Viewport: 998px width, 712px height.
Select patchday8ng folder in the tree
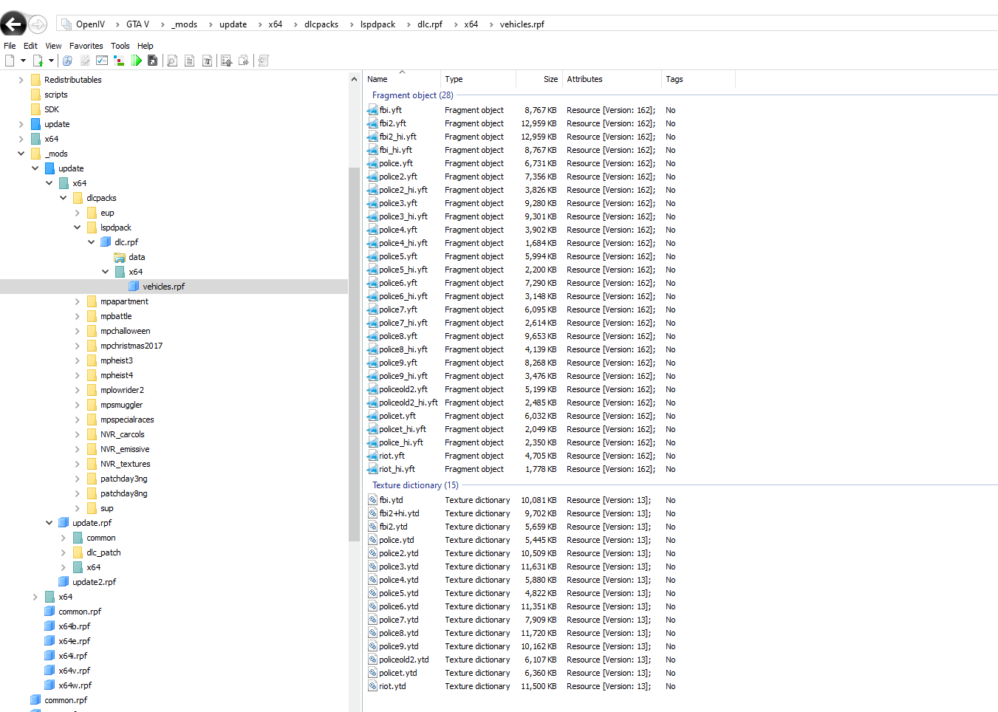(124, 493)
